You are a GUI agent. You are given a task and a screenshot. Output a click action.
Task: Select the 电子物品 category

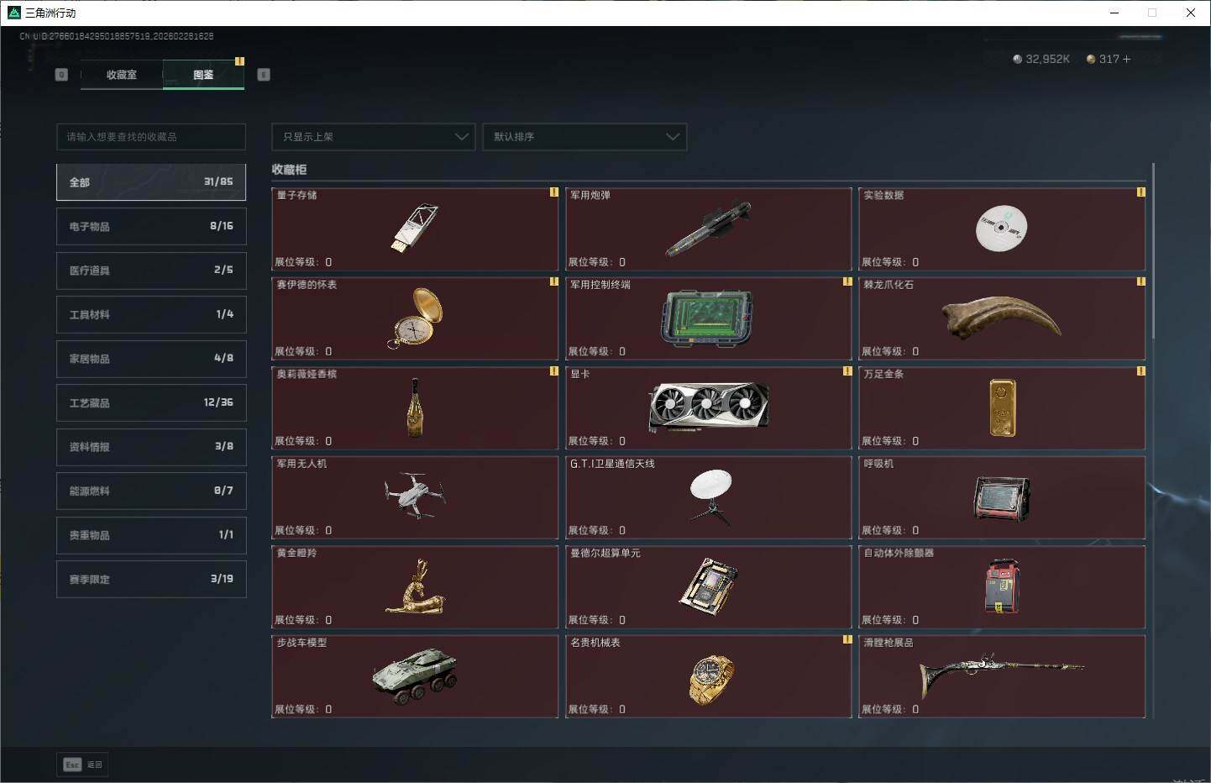[x=151, y=227]
